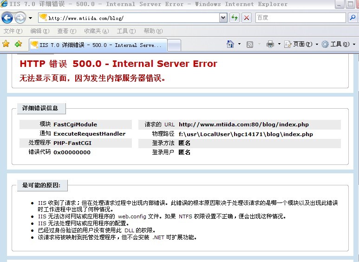Screen dimensions: 359x262
Task: Open the 工具(T) menu in menu bar
Action: coord(126,31)
